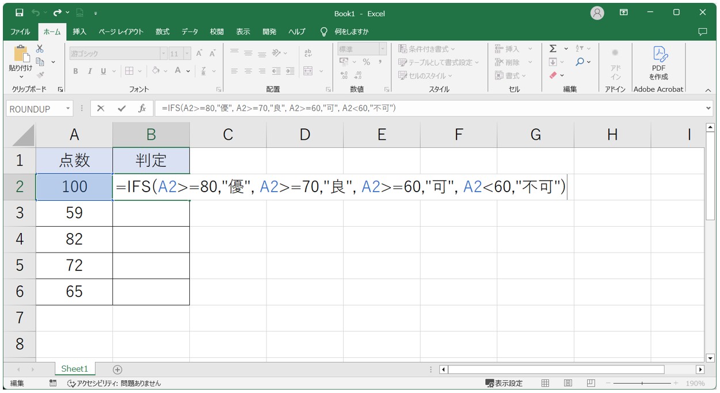Click the Clear eraser icon

point(553,75)
